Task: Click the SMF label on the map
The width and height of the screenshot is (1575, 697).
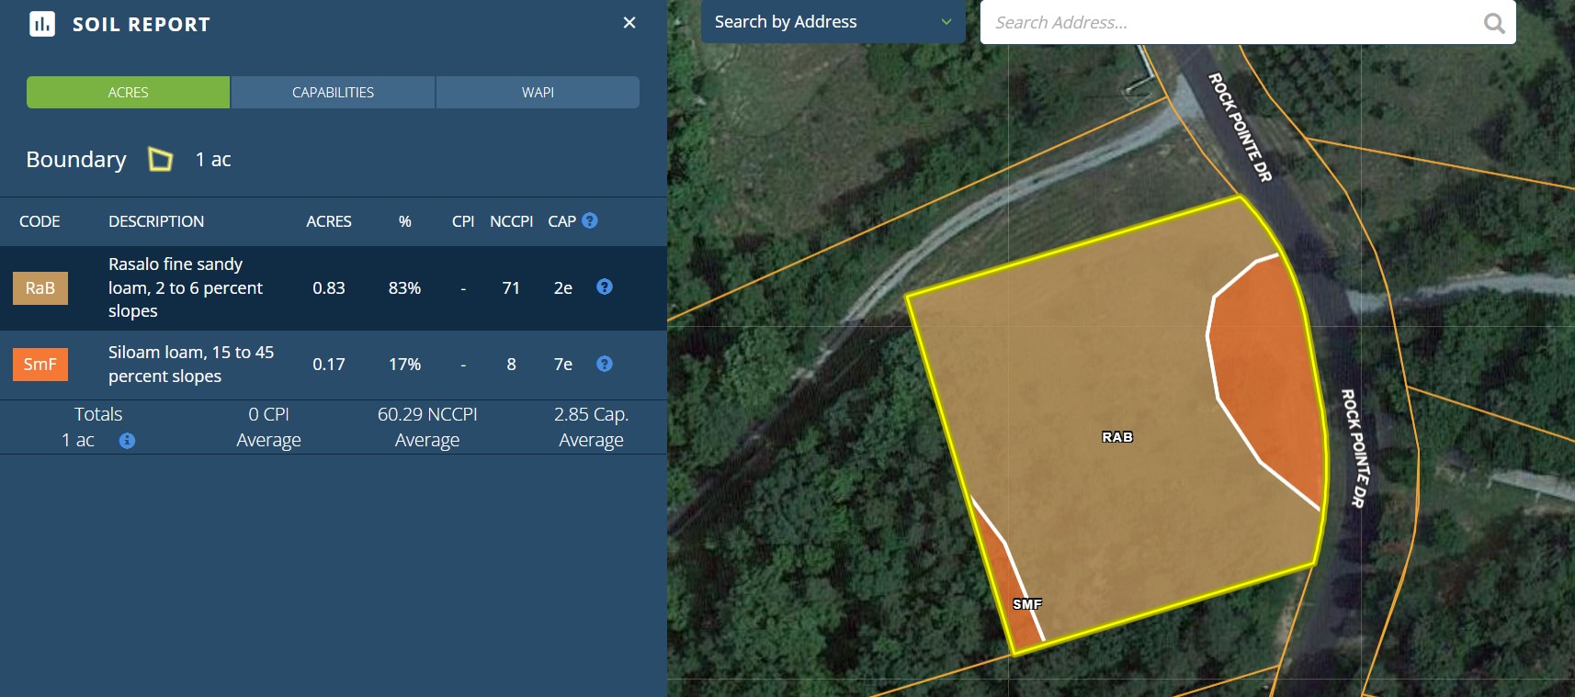Action: click(x=1027, y=604)
